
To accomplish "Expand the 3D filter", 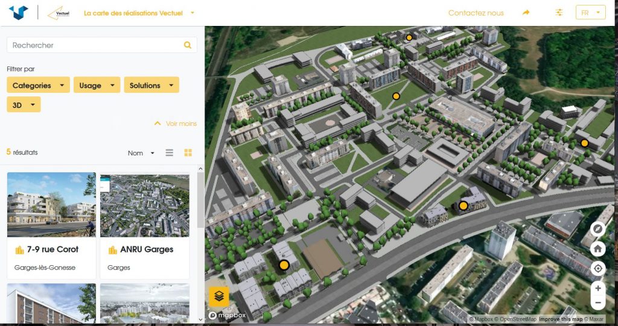I will tap(24, 105).
